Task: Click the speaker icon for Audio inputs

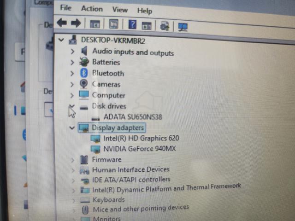Action: 84,51
